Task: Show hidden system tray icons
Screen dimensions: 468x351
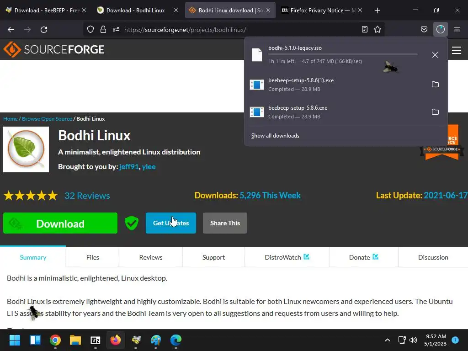Action: [x=388, y=340]
